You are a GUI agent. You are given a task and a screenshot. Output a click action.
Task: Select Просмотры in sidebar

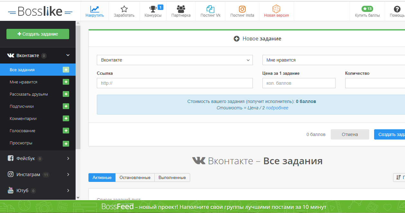click(x=21, y=143)
